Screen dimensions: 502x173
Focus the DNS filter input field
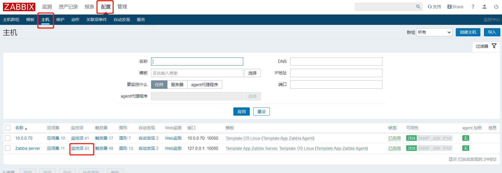pos(336,61)
